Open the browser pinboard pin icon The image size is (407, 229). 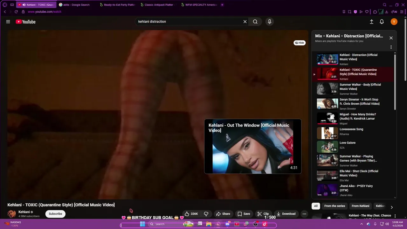[344, 12]
